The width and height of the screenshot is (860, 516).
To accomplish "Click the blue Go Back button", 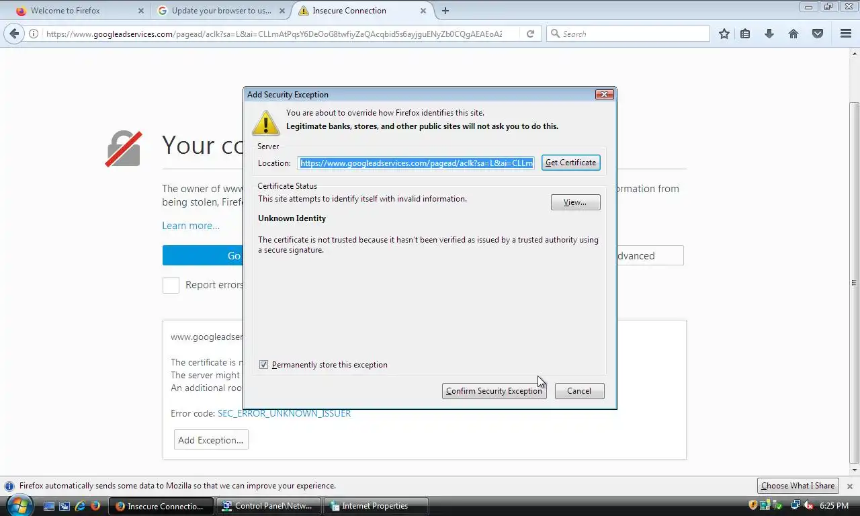I will [202, 255].
